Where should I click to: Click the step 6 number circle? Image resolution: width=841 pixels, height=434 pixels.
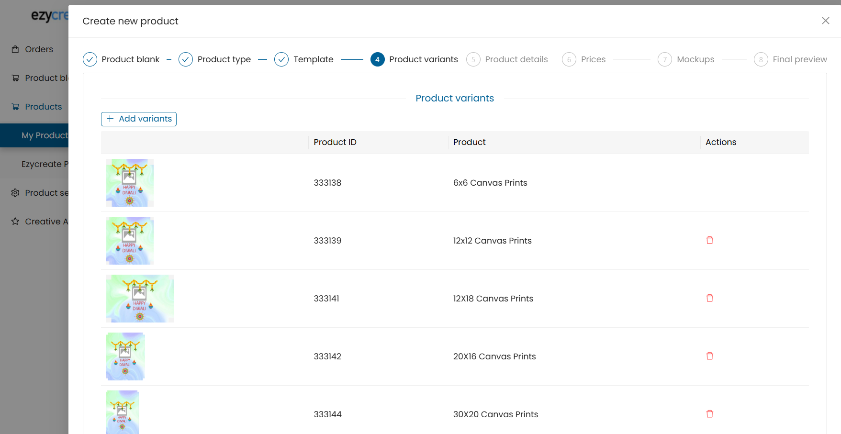pos(569,59)
